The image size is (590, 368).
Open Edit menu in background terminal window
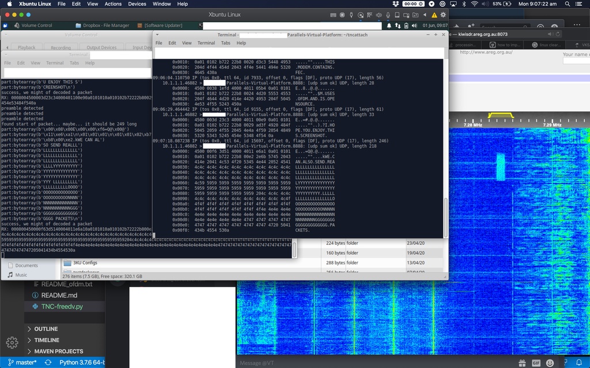pyautogui.click(x=21, y=63)
